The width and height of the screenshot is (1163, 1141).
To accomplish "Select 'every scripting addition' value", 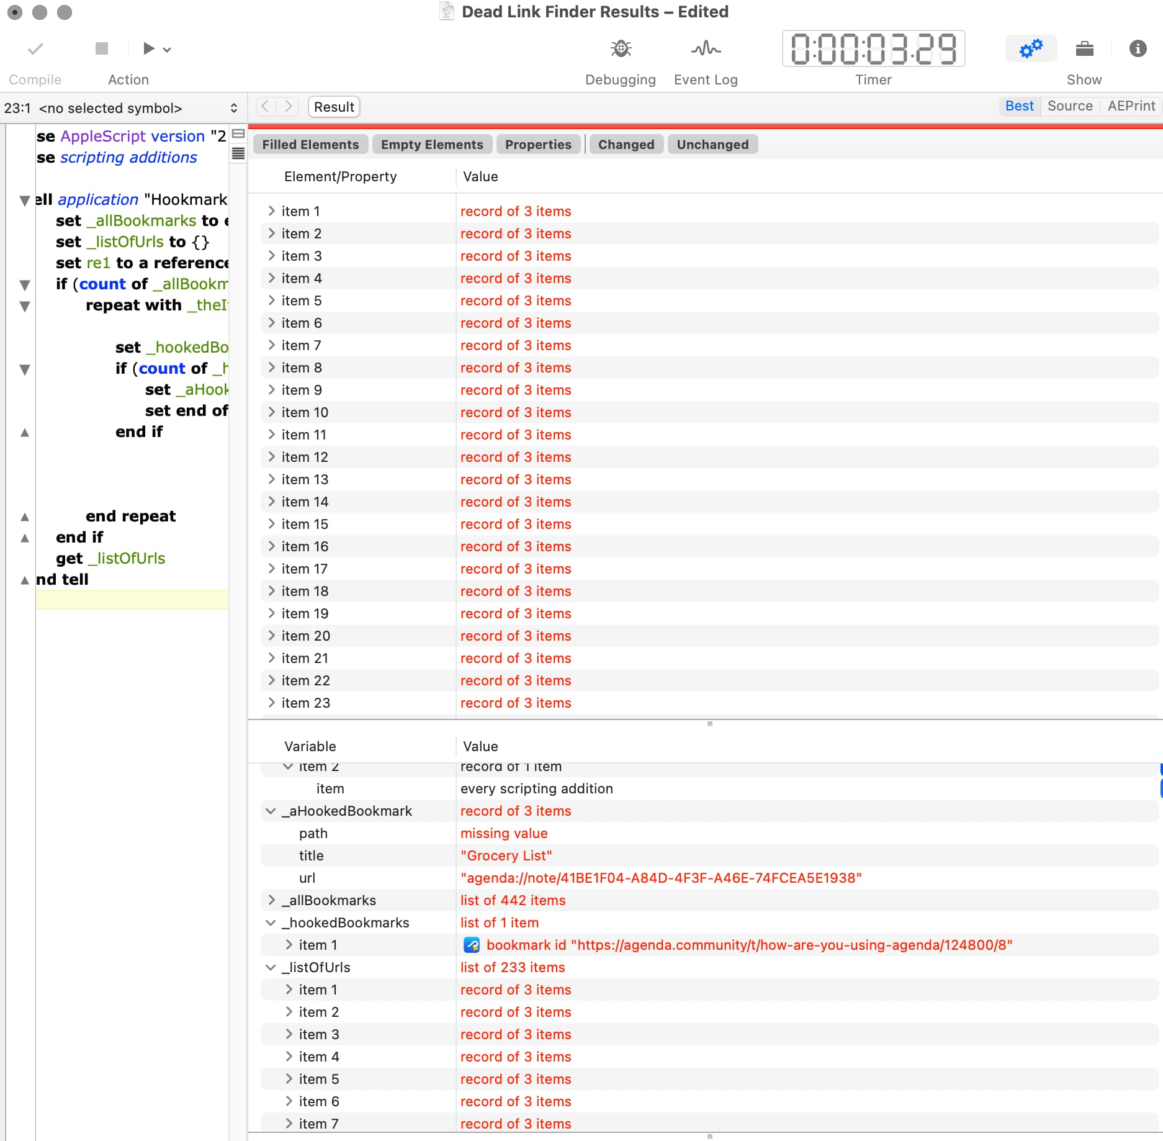I will point(537,788).
